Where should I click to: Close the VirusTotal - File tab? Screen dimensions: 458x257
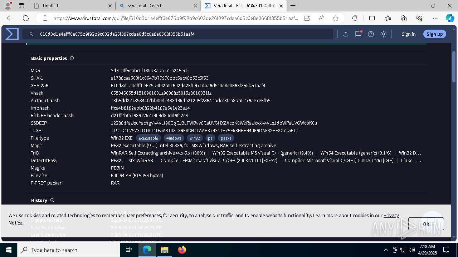[x=281, y=6]
